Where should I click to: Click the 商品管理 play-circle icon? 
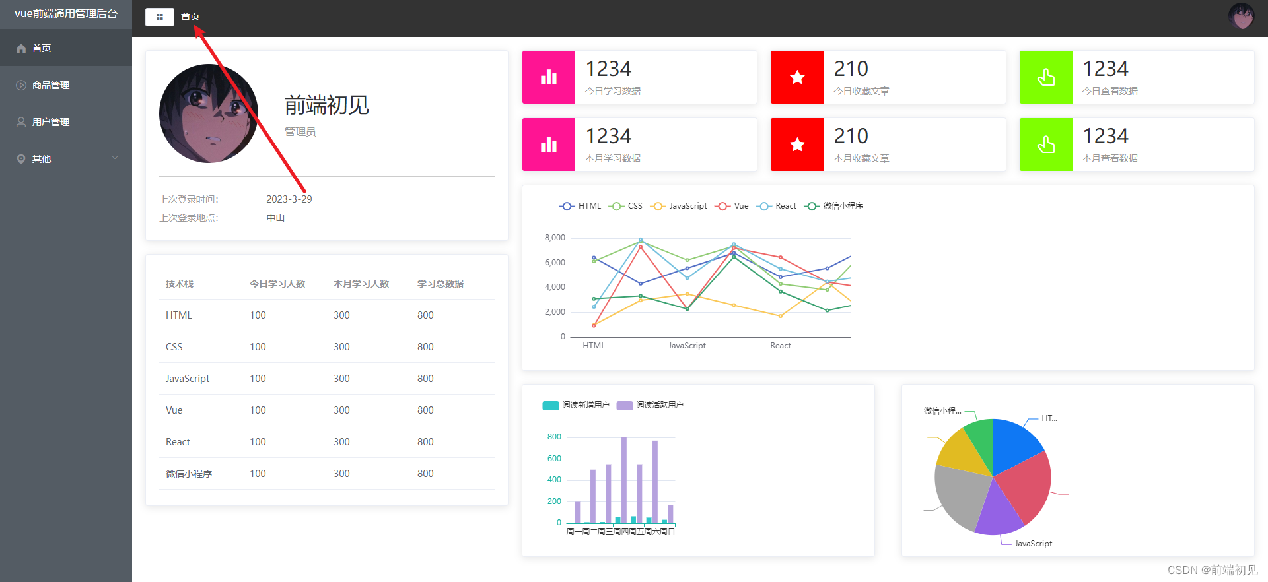[21, 85]
